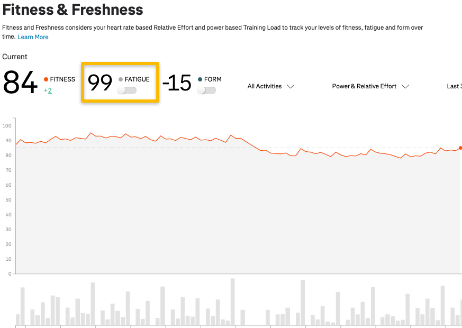Click the orange Fitness legend dot
462x328 pixels.
[x=46, y=80]
